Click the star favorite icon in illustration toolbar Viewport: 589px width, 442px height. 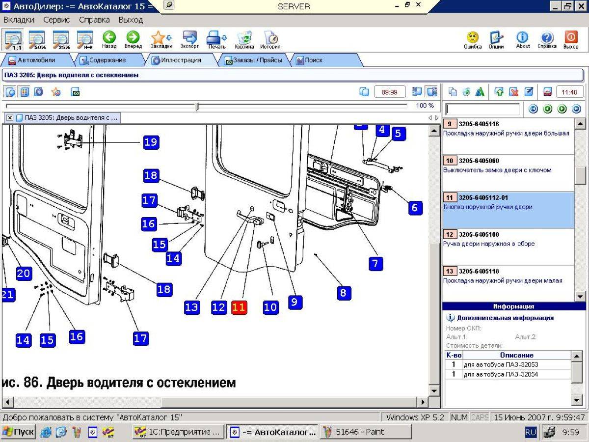pos(55,92)
